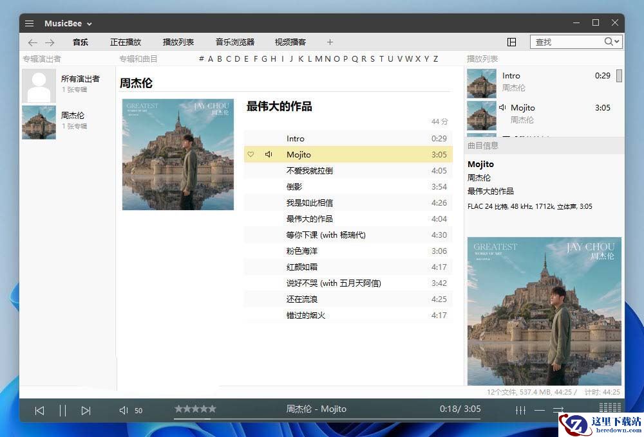The height and width of the screenshot is (437, 644).
Task: Toggle the heart on Mojito track
Action: point(251,154)
